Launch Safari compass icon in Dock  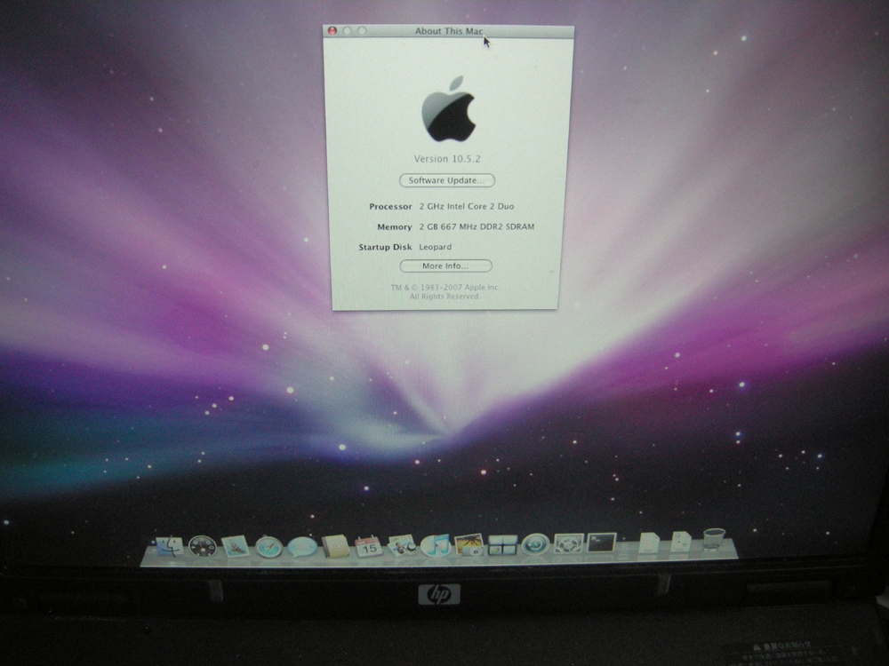[x=268, y=547]
